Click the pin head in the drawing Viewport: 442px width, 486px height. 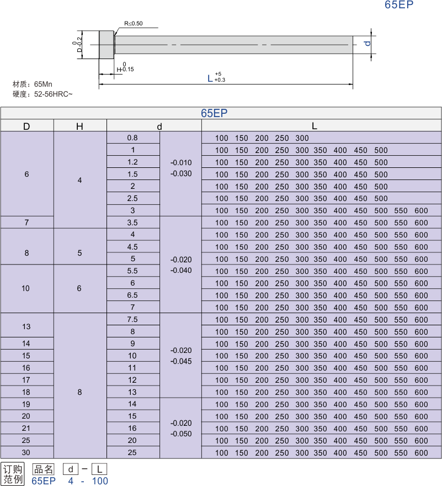click(x=106, y=45)
